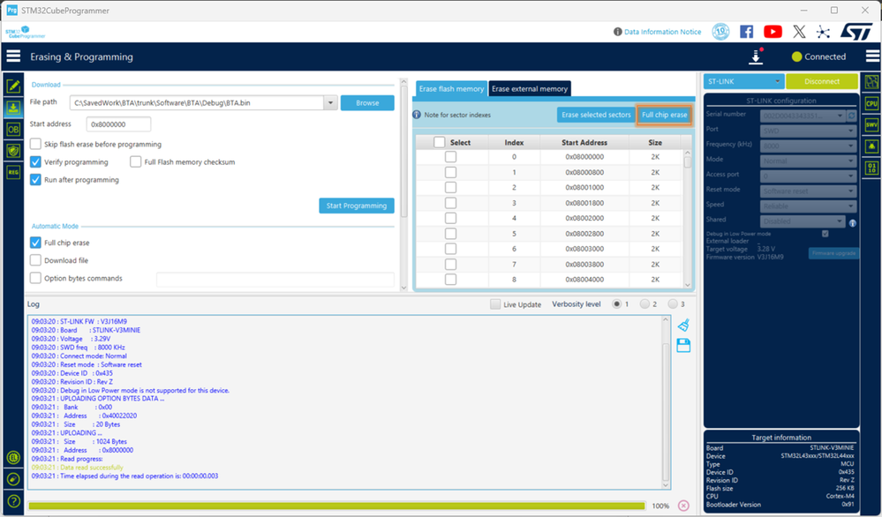Viewport: 882px width, 517px height.
Task: Tick the Select all sectors header checkbox
Action: (x=440, y=142)
